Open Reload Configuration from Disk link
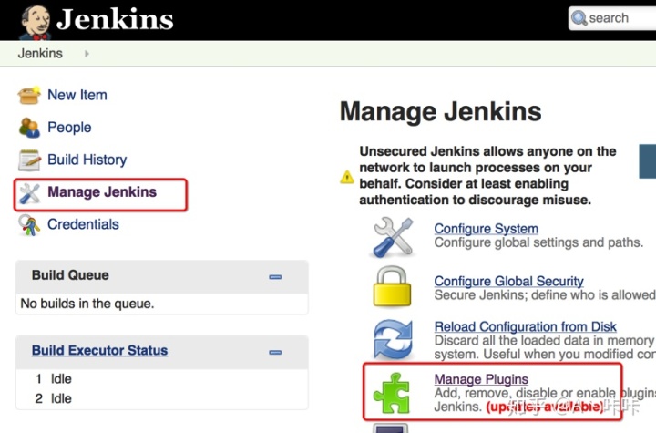 (525, 326)
